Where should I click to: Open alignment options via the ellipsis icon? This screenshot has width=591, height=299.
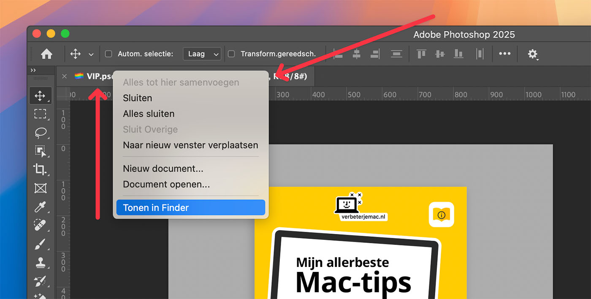coord(505,54)
